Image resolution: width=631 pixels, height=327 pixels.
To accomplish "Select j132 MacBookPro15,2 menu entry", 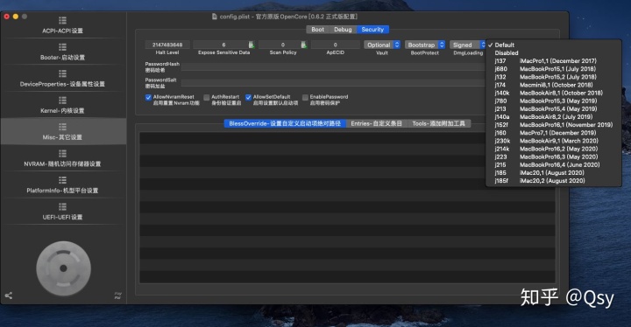I will coord(553,77).
